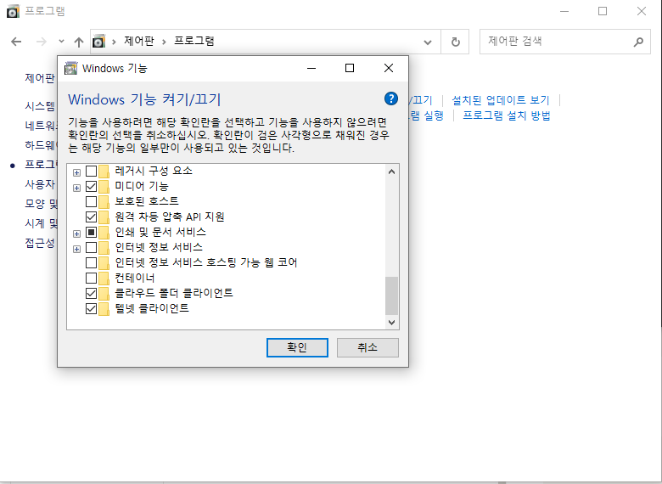
Task: Click 취소 to cancel the dialog
Action: [367, 347]
